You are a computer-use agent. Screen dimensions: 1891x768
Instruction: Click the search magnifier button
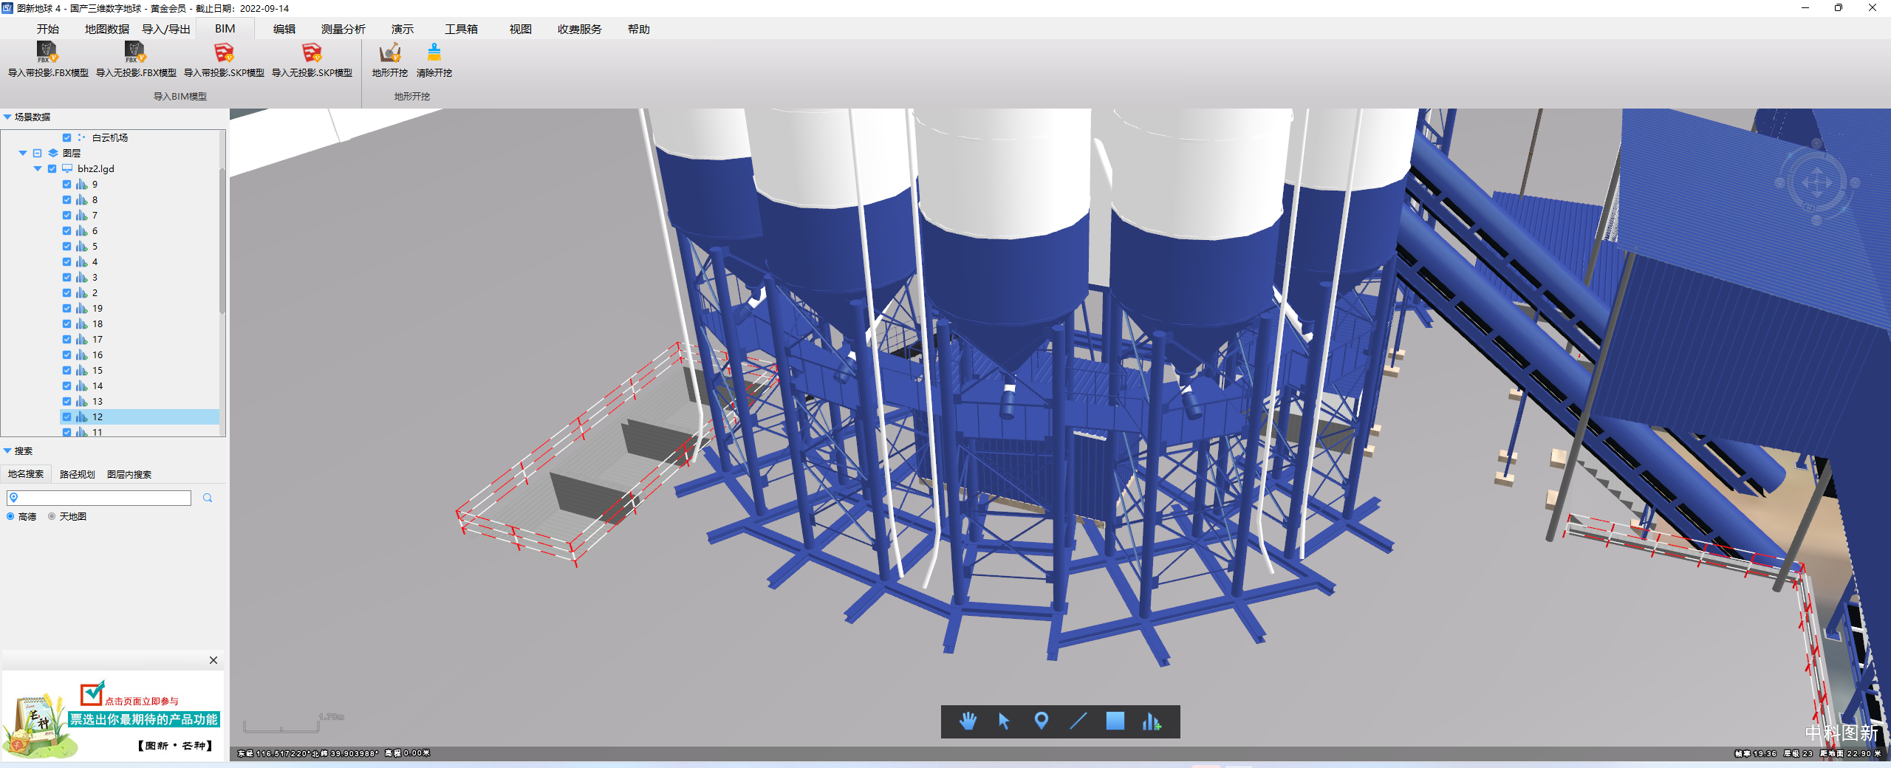208,498
